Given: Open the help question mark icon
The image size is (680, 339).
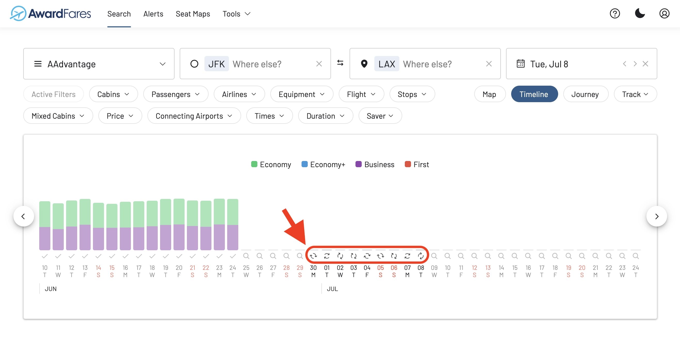Looking at the screenshot, I should [614, 13].
